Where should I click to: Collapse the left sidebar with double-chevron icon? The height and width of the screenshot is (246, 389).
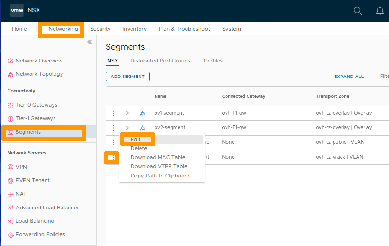click(x=89, y=42)
